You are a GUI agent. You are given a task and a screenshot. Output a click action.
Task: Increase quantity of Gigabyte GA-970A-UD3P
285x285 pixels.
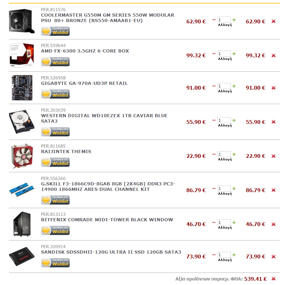(x=234, y=86)
